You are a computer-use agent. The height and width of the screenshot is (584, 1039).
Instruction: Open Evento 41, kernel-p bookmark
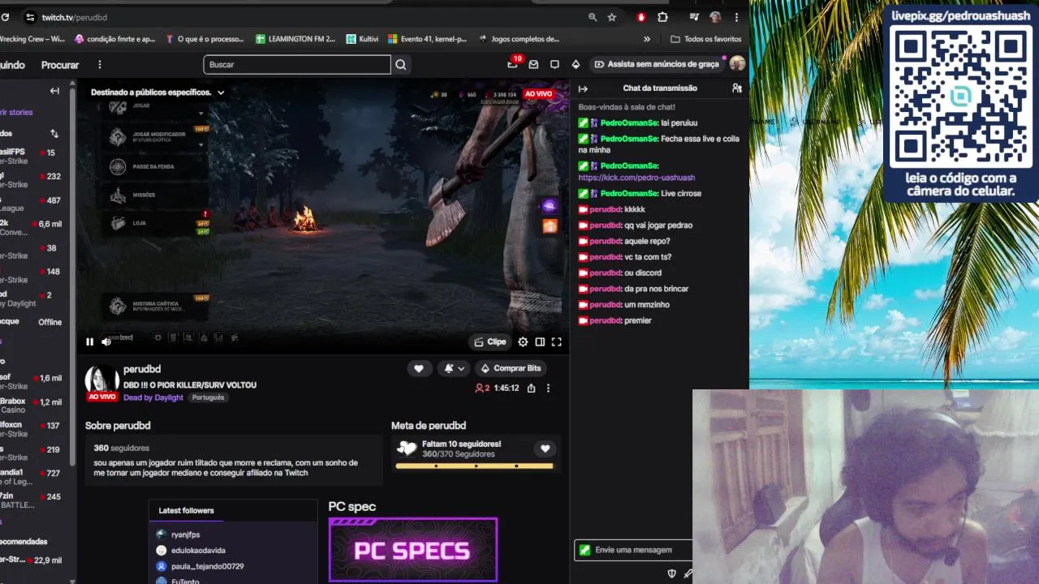coord(428,39)
